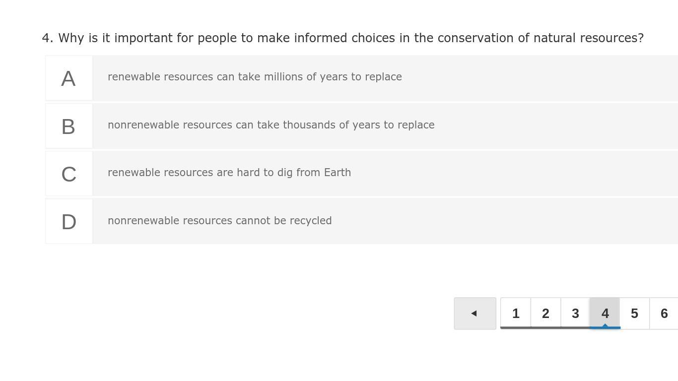Click the previous question arrow button

(475, 314)
